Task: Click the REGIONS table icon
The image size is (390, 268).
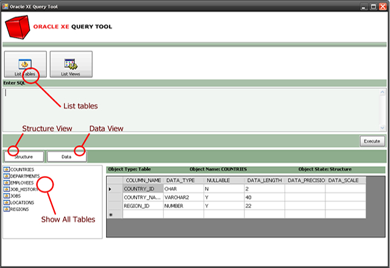Action: click(7, 209)
